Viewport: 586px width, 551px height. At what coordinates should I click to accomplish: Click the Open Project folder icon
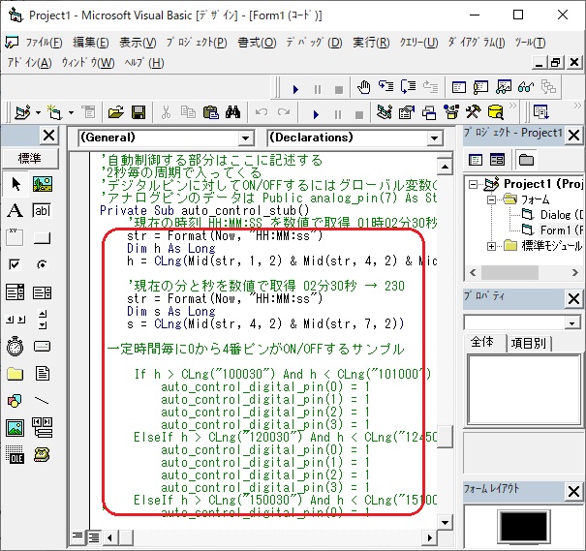(116, 112)
